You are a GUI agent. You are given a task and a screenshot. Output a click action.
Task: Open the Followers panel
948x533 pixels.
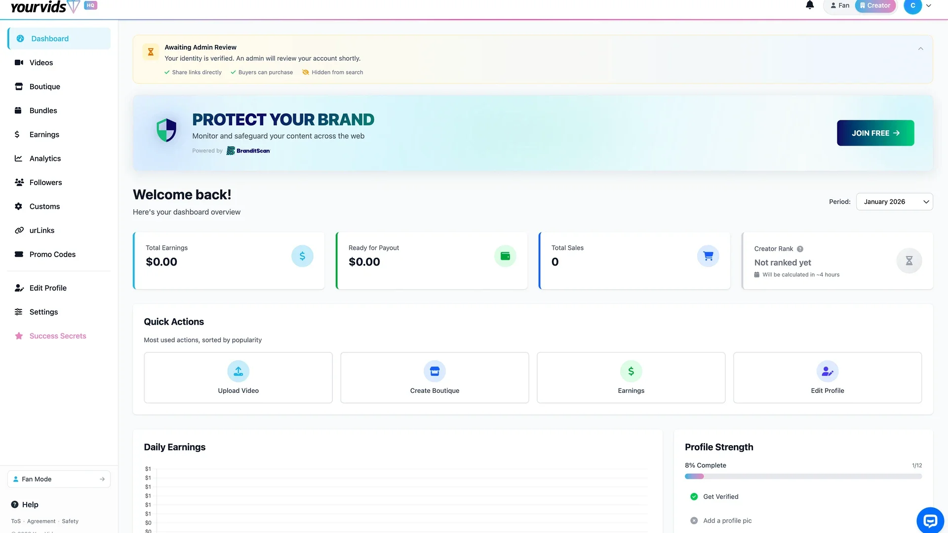[x=45, y=182]
